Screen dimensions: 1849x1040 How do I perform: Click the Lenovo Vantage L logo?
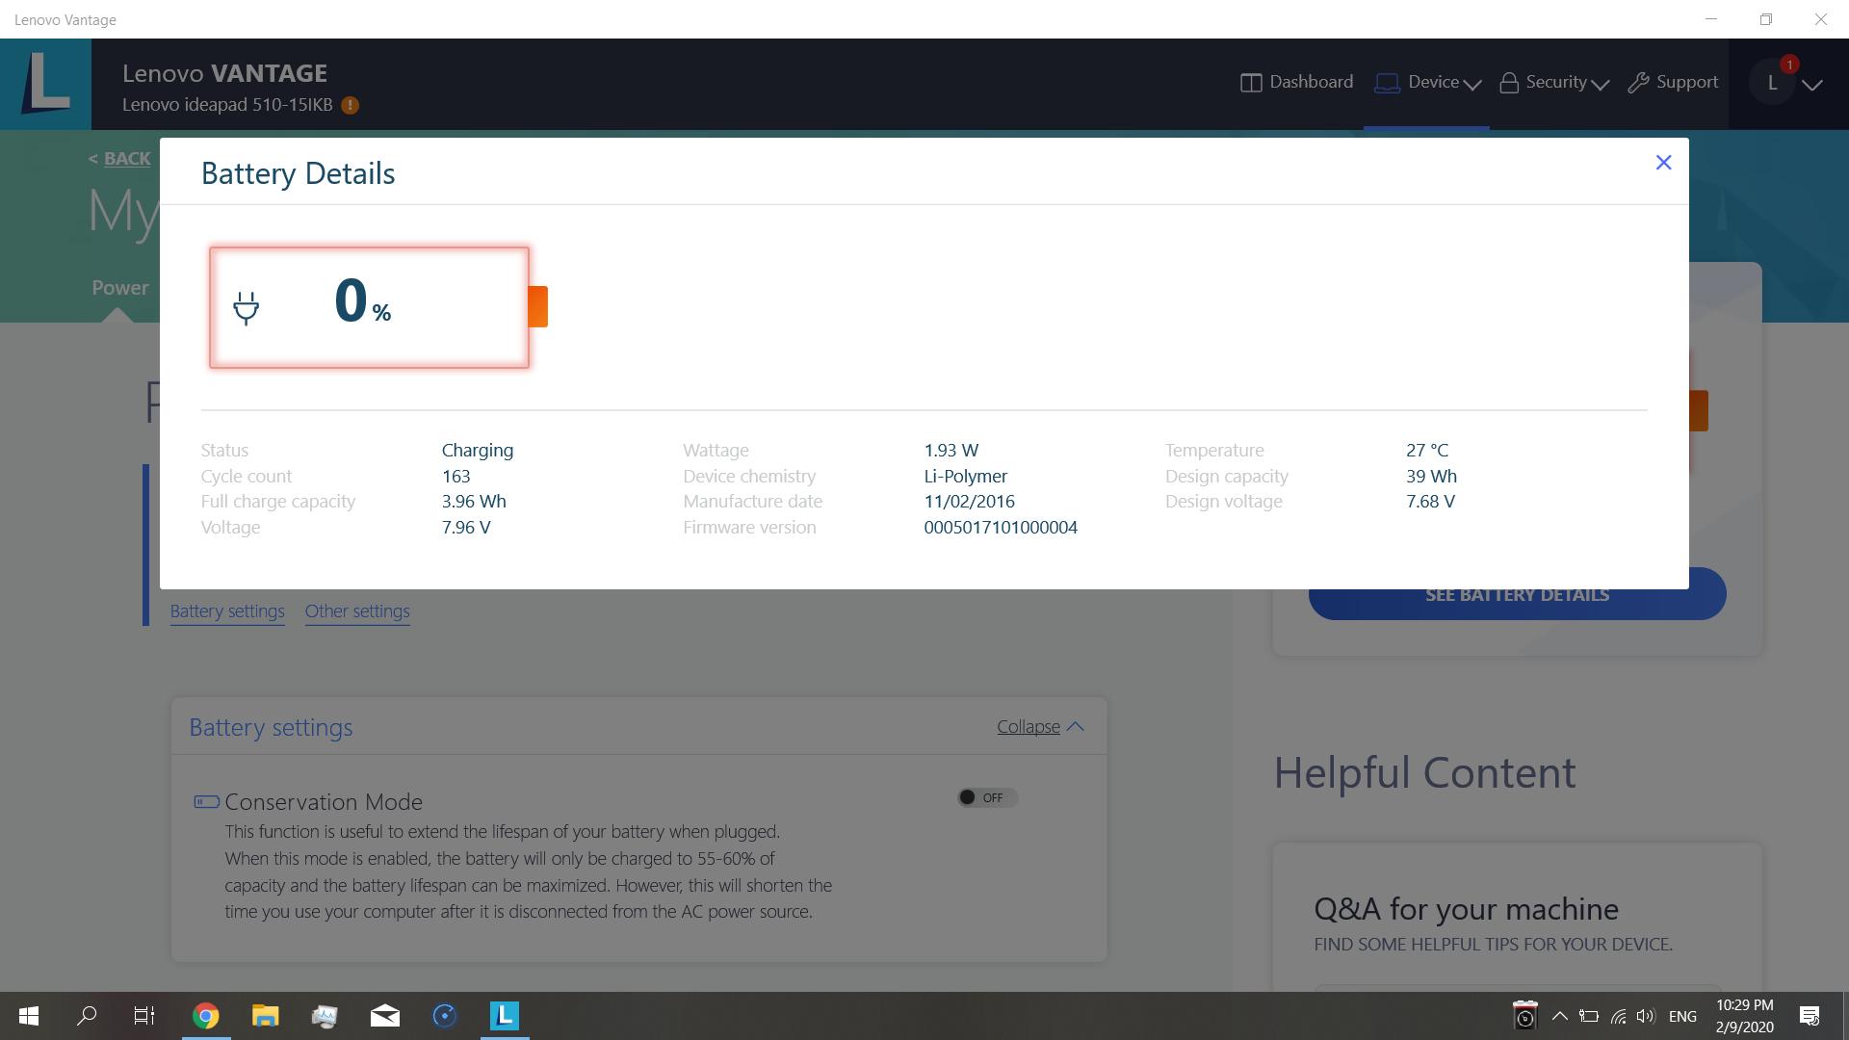[x=45, y=84]
